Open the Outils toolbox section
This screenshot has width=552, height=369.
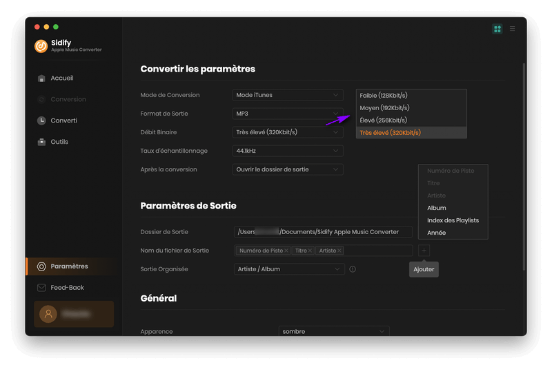tap(59, 143)
